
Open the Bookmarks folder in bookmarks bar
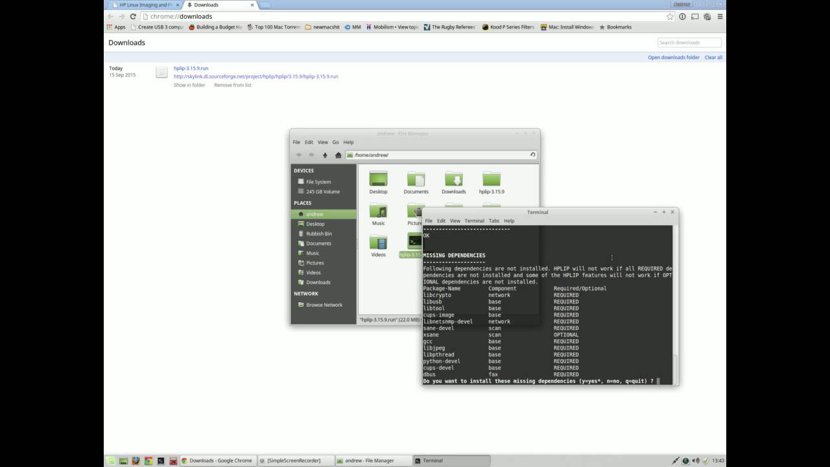[615, 27]
